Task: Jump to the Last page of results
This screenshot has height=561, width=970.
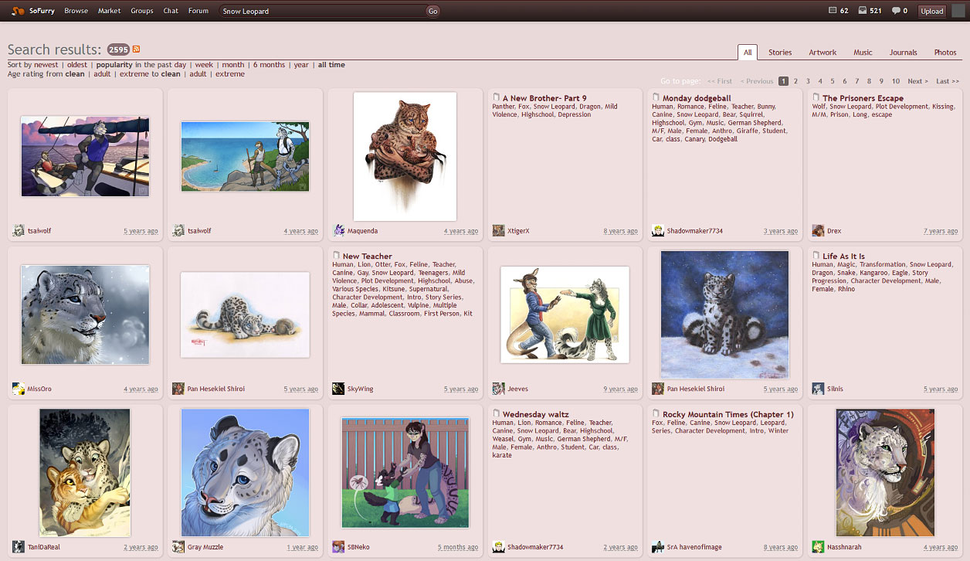Action: (x=947, y=80)
